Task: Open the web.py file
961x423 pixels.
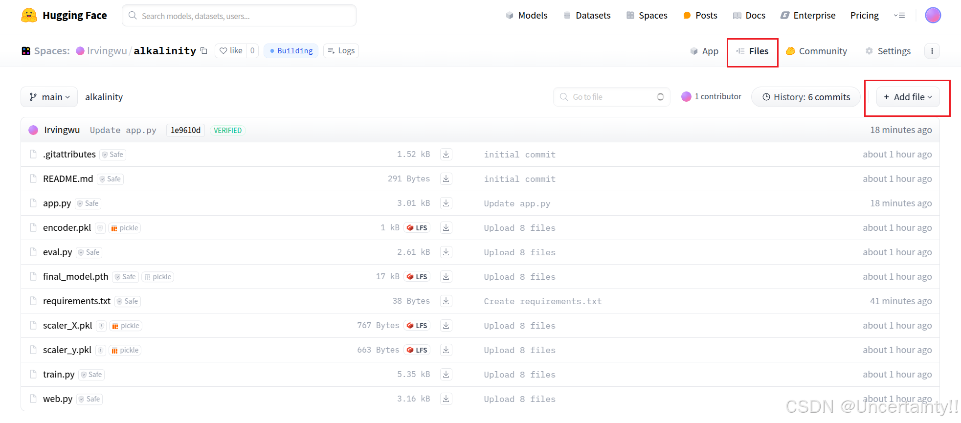Action: [58, 399]
